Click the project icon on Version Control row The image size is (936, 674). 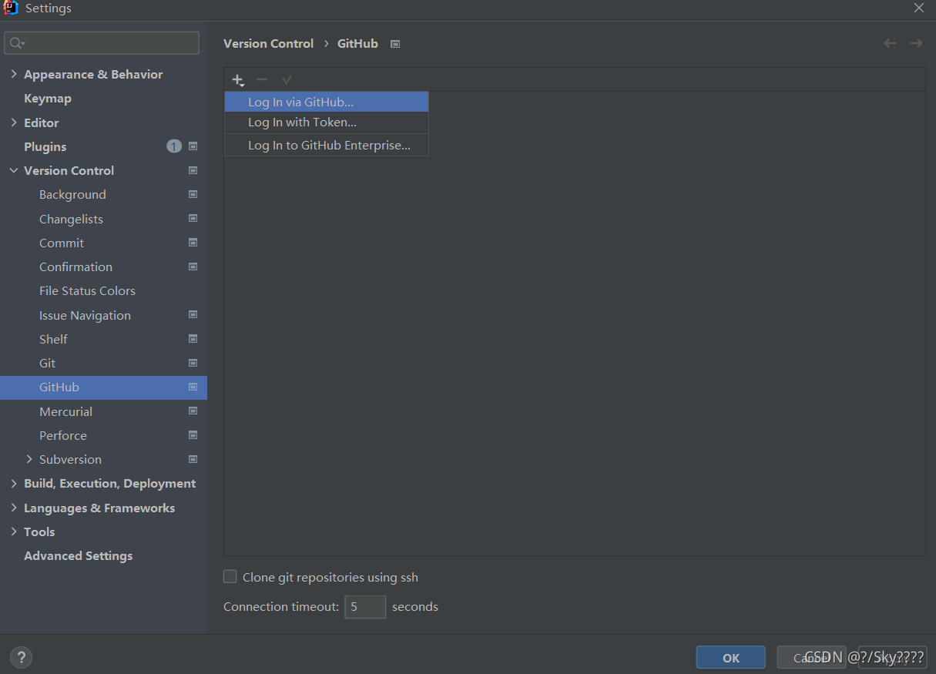pyautogui.click(x=193, y=170)
